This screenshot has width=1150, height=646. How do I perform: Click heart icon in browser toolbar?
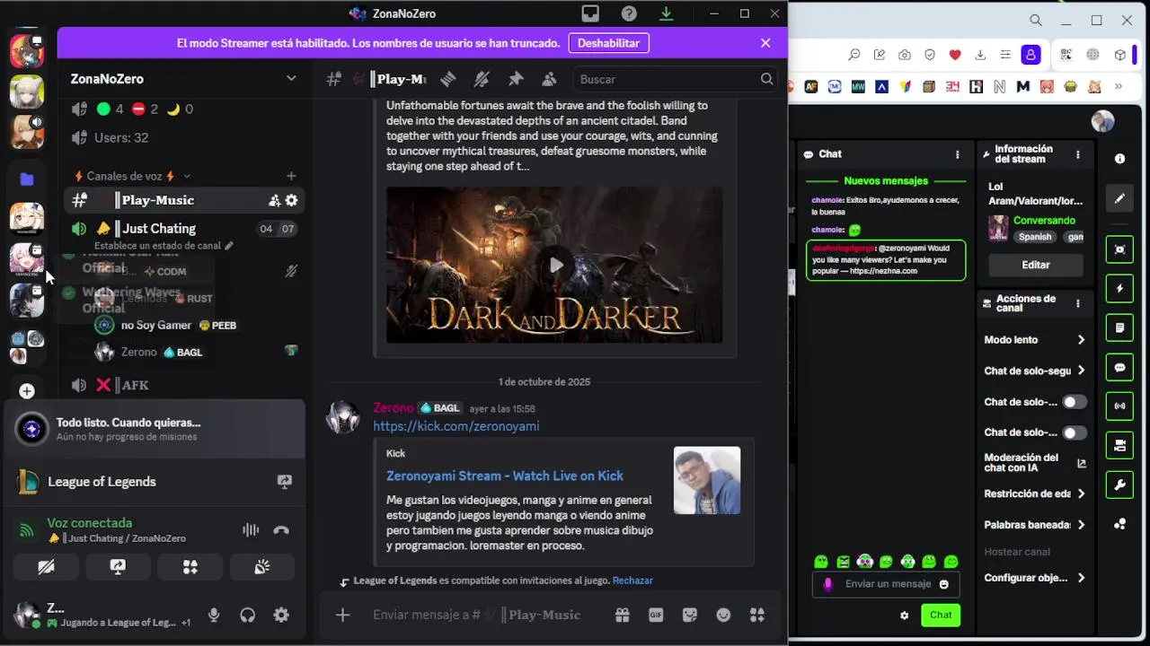tap(955, 55)
